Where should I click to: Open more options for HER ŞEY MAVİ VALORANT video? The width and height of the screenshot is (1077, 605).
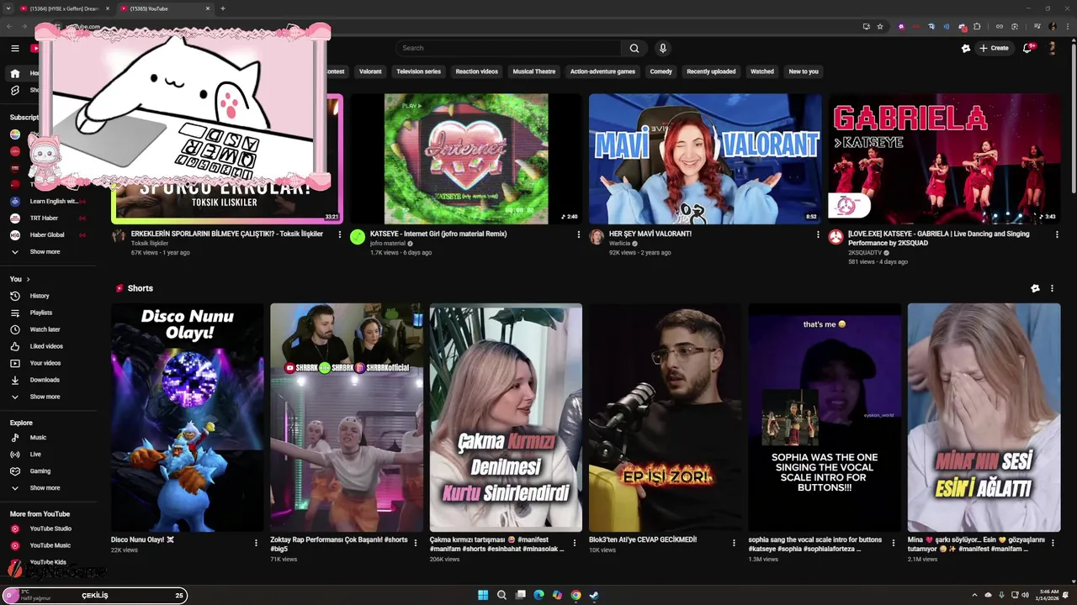(x=818, y=234)
